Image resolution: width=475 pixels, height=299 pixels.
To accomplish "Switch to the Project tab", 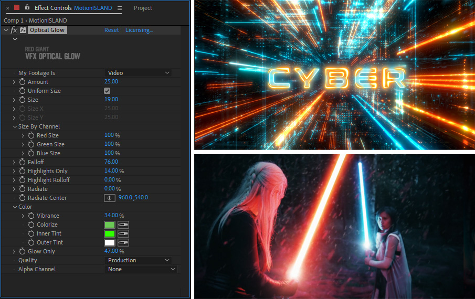I will [x=143, y=8].
